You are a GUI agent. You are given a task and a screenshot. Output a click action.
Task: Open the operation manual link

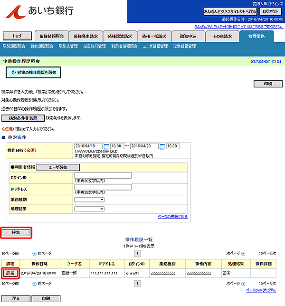click(239, 27)
